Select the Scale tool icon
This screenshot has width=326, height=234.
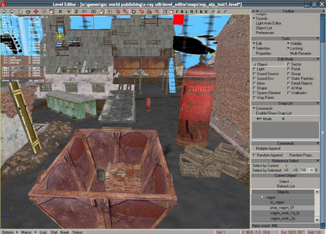pos(52,12)
